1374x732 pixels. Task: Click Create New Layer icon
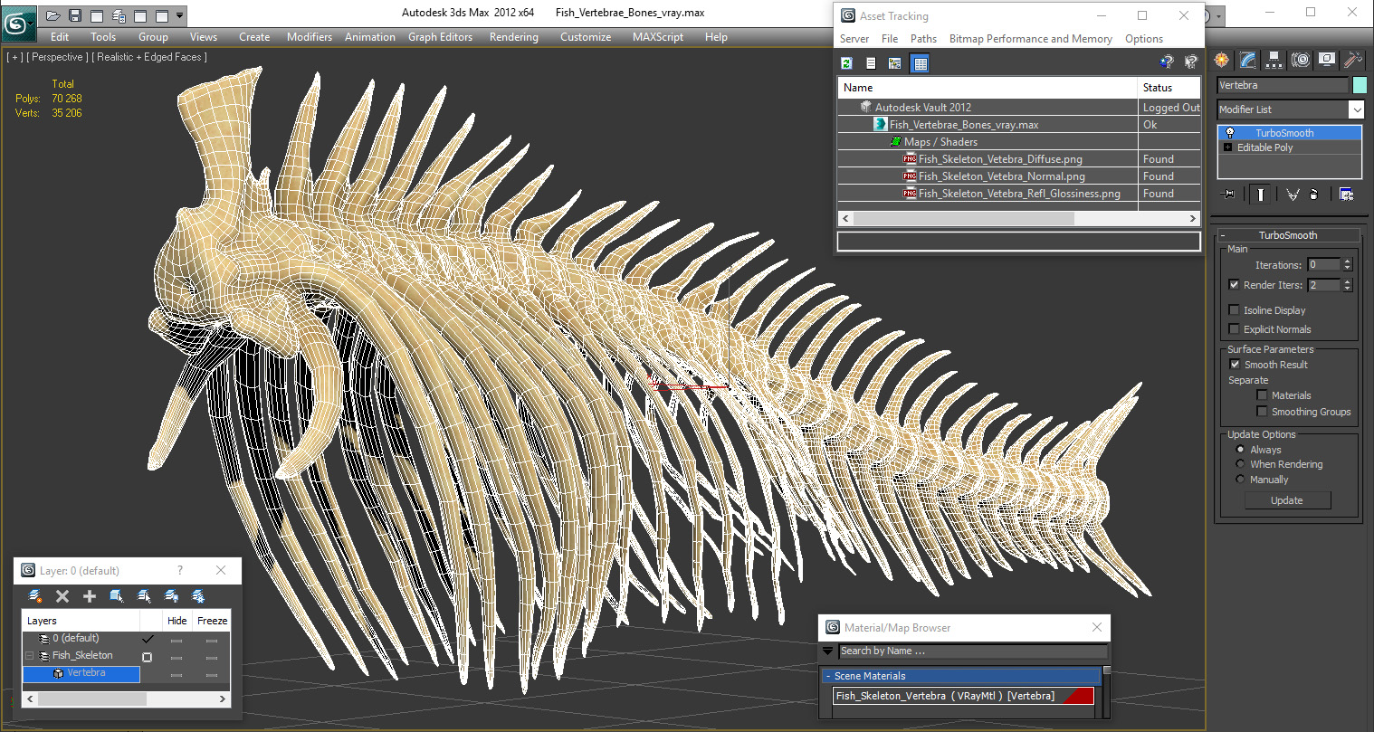pos(35,595)
